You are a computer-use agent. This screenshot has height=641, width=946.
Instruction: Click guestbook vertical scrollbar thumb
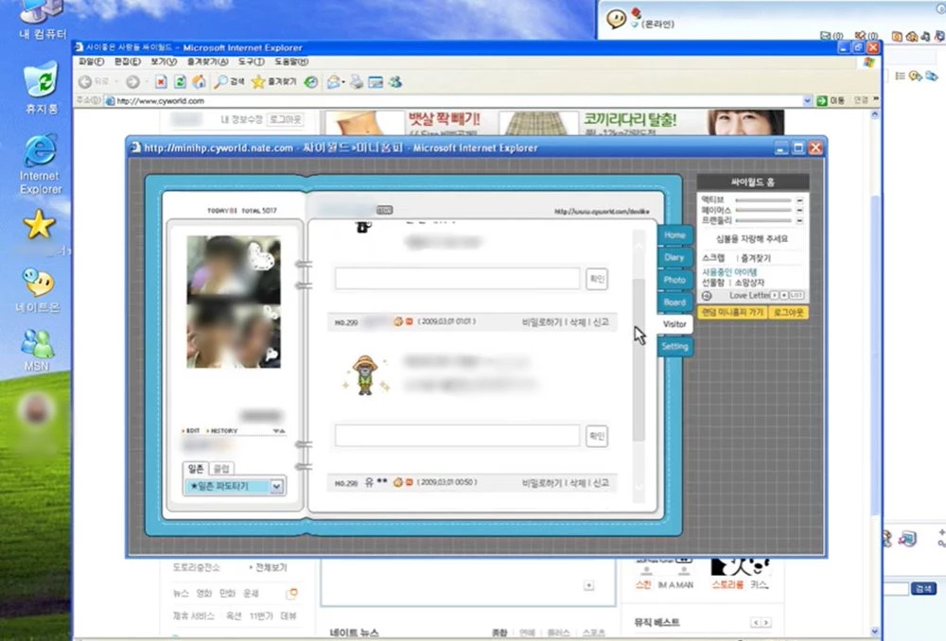point(639,359)
